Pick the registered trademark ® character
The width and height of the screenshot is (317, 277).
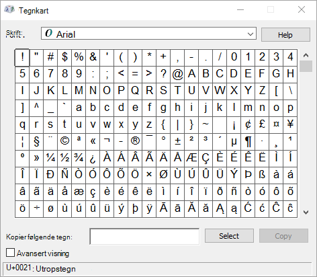click(135, 142)
